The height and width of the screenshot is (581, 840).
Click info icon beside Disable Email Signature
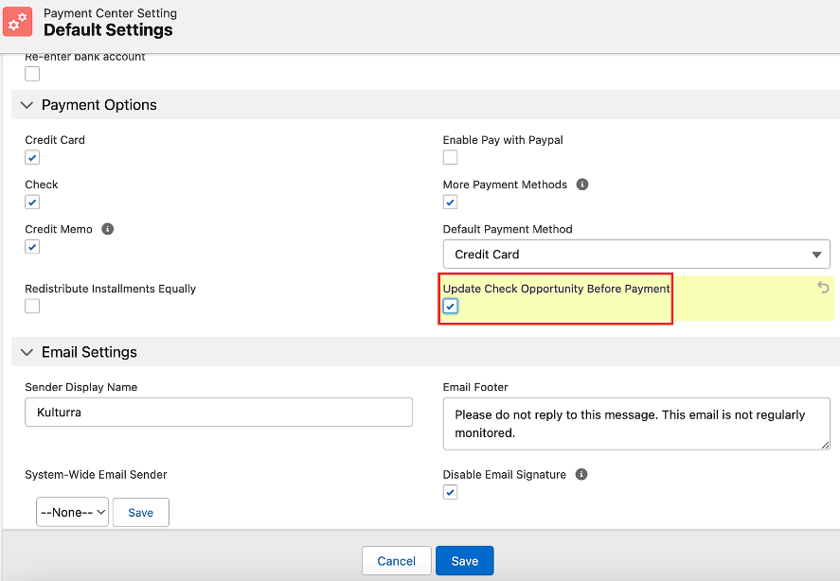pos(582,475)
